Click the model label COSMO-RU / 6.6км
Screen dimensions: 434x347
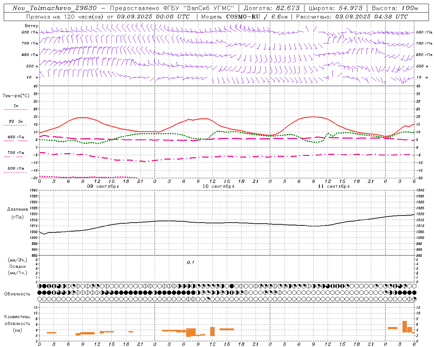[x=257, y=17]
